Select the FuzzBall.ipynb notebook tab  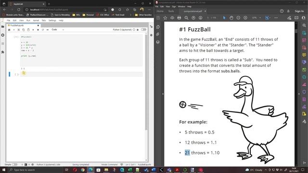(23, 25)
